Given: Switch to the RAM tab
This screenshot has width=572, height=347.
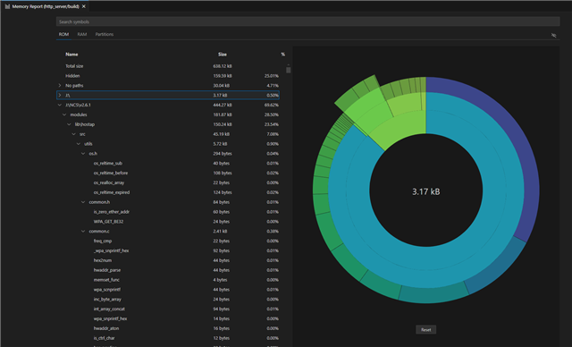Looking at the screenshot, I should coord(82,34).
